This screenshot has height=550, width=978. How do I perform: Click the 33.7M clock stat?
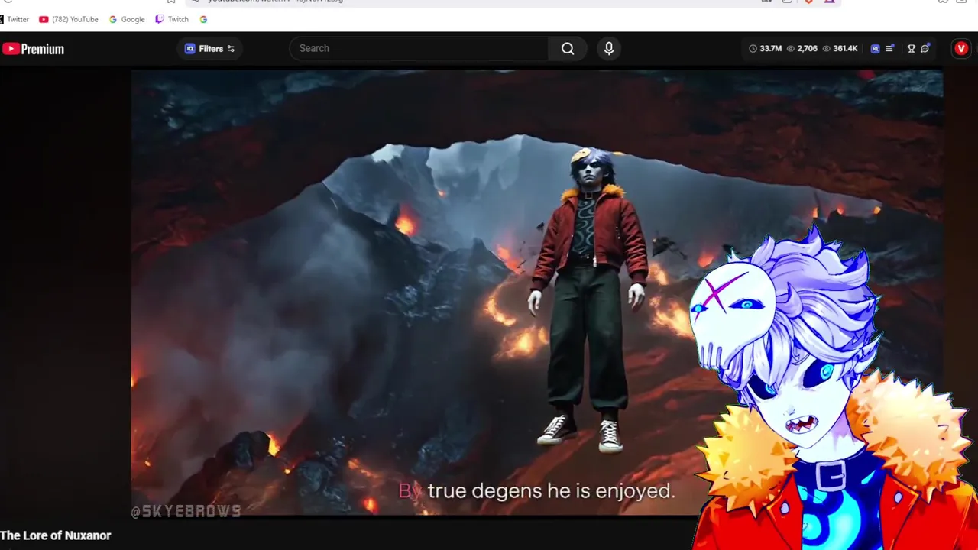[x=765, y=49]
